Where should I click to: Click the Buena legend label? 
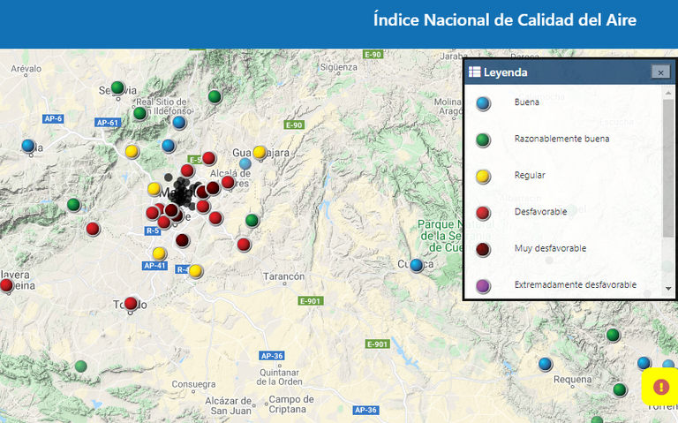(x=527, y=102)
